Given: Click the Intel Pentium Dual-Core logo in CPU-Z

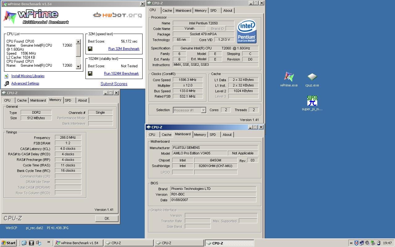Looking at the screenshot, I should 247,32.
